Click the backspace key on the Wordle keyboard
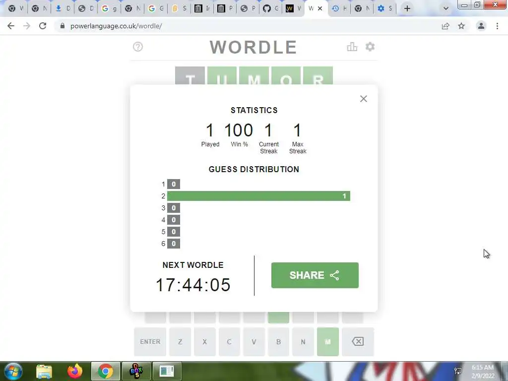Viewport: 508px width, 381px height. click(358, 341)
